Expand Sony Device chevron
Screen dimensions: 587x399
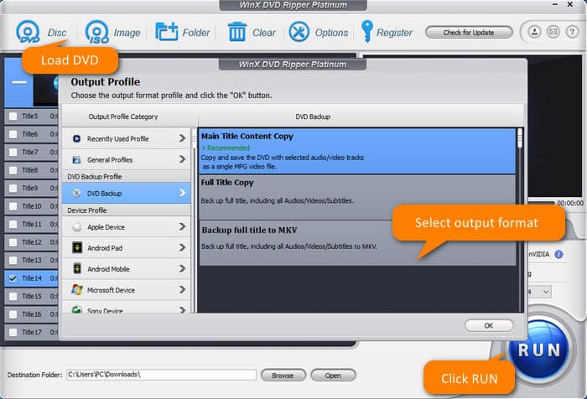pyautogui.click(x=182, y=310)
